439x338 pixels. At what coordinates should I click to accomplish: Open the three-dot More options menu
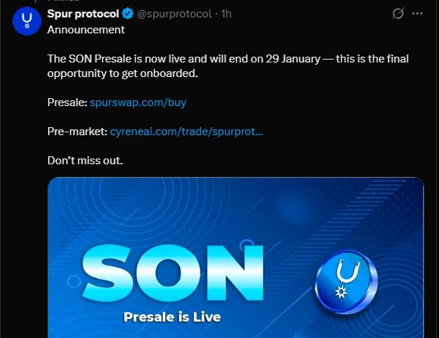(x=417, y=14)
